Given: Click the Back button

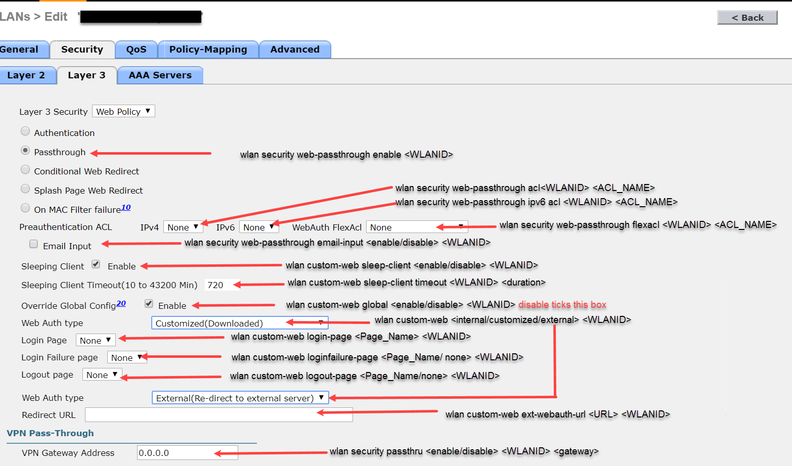Looking at the screenshot, I should click(x=747, y=18).
